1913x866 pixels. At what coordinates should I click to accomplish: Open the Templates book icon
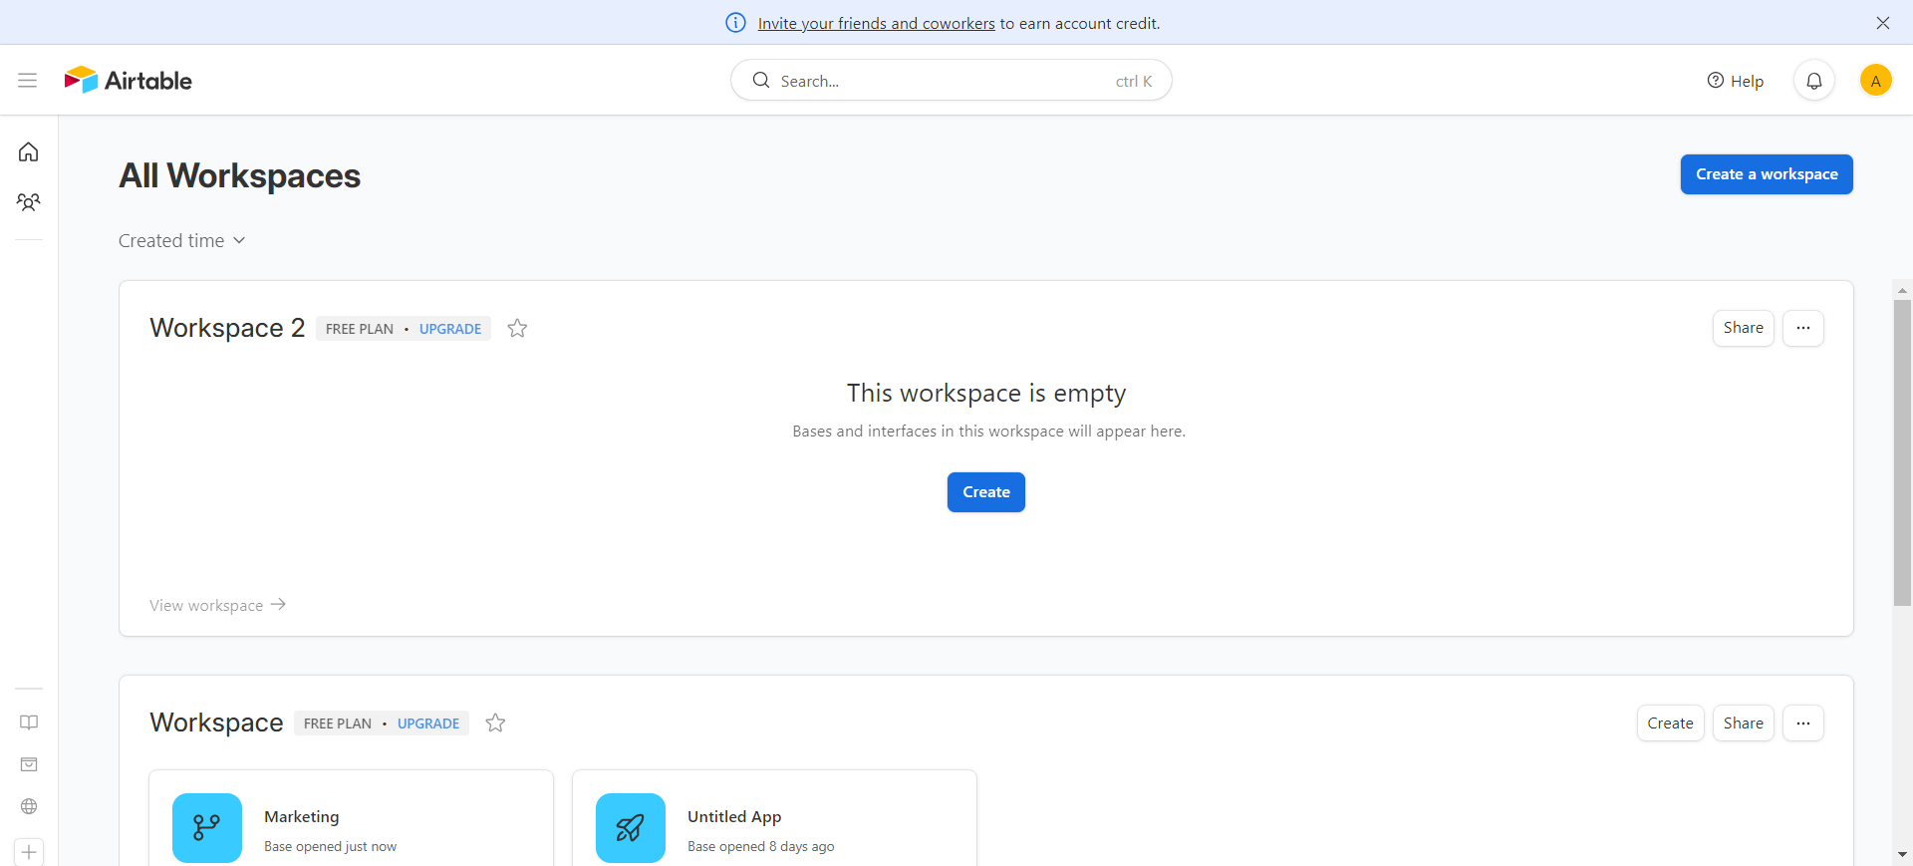click(29, 722)
